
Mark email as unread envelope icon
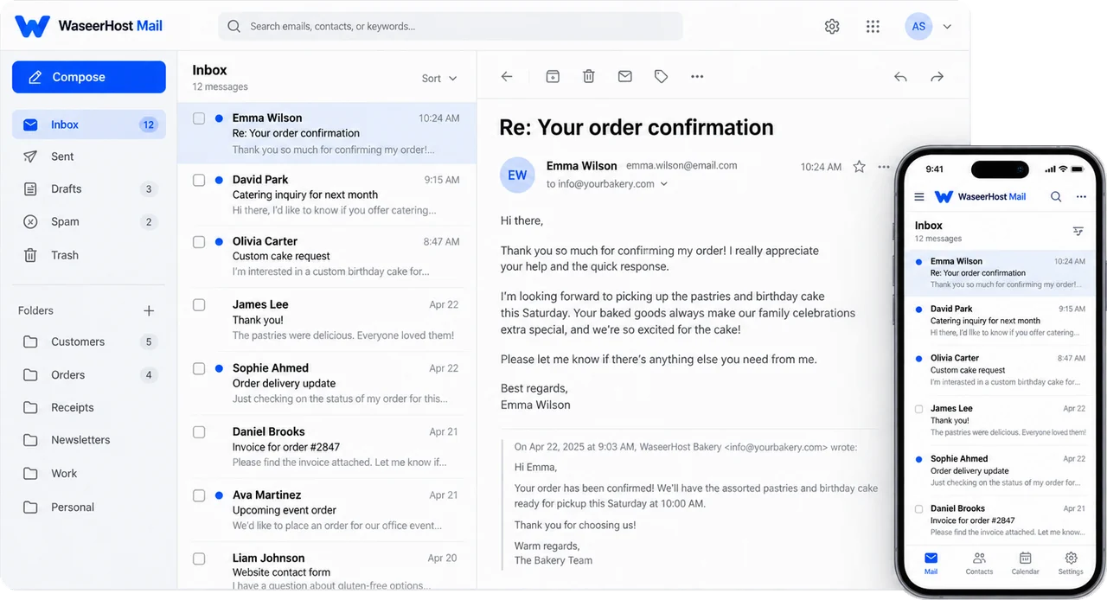point(625,77)
